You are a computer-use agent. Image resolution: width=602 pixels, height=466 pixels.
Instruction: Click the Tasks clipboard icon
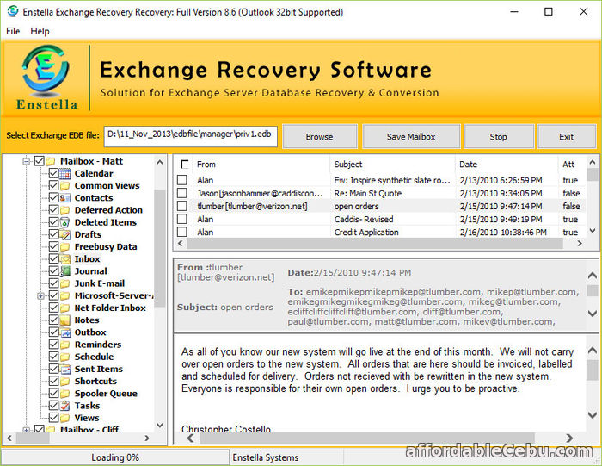coord(65,406)
